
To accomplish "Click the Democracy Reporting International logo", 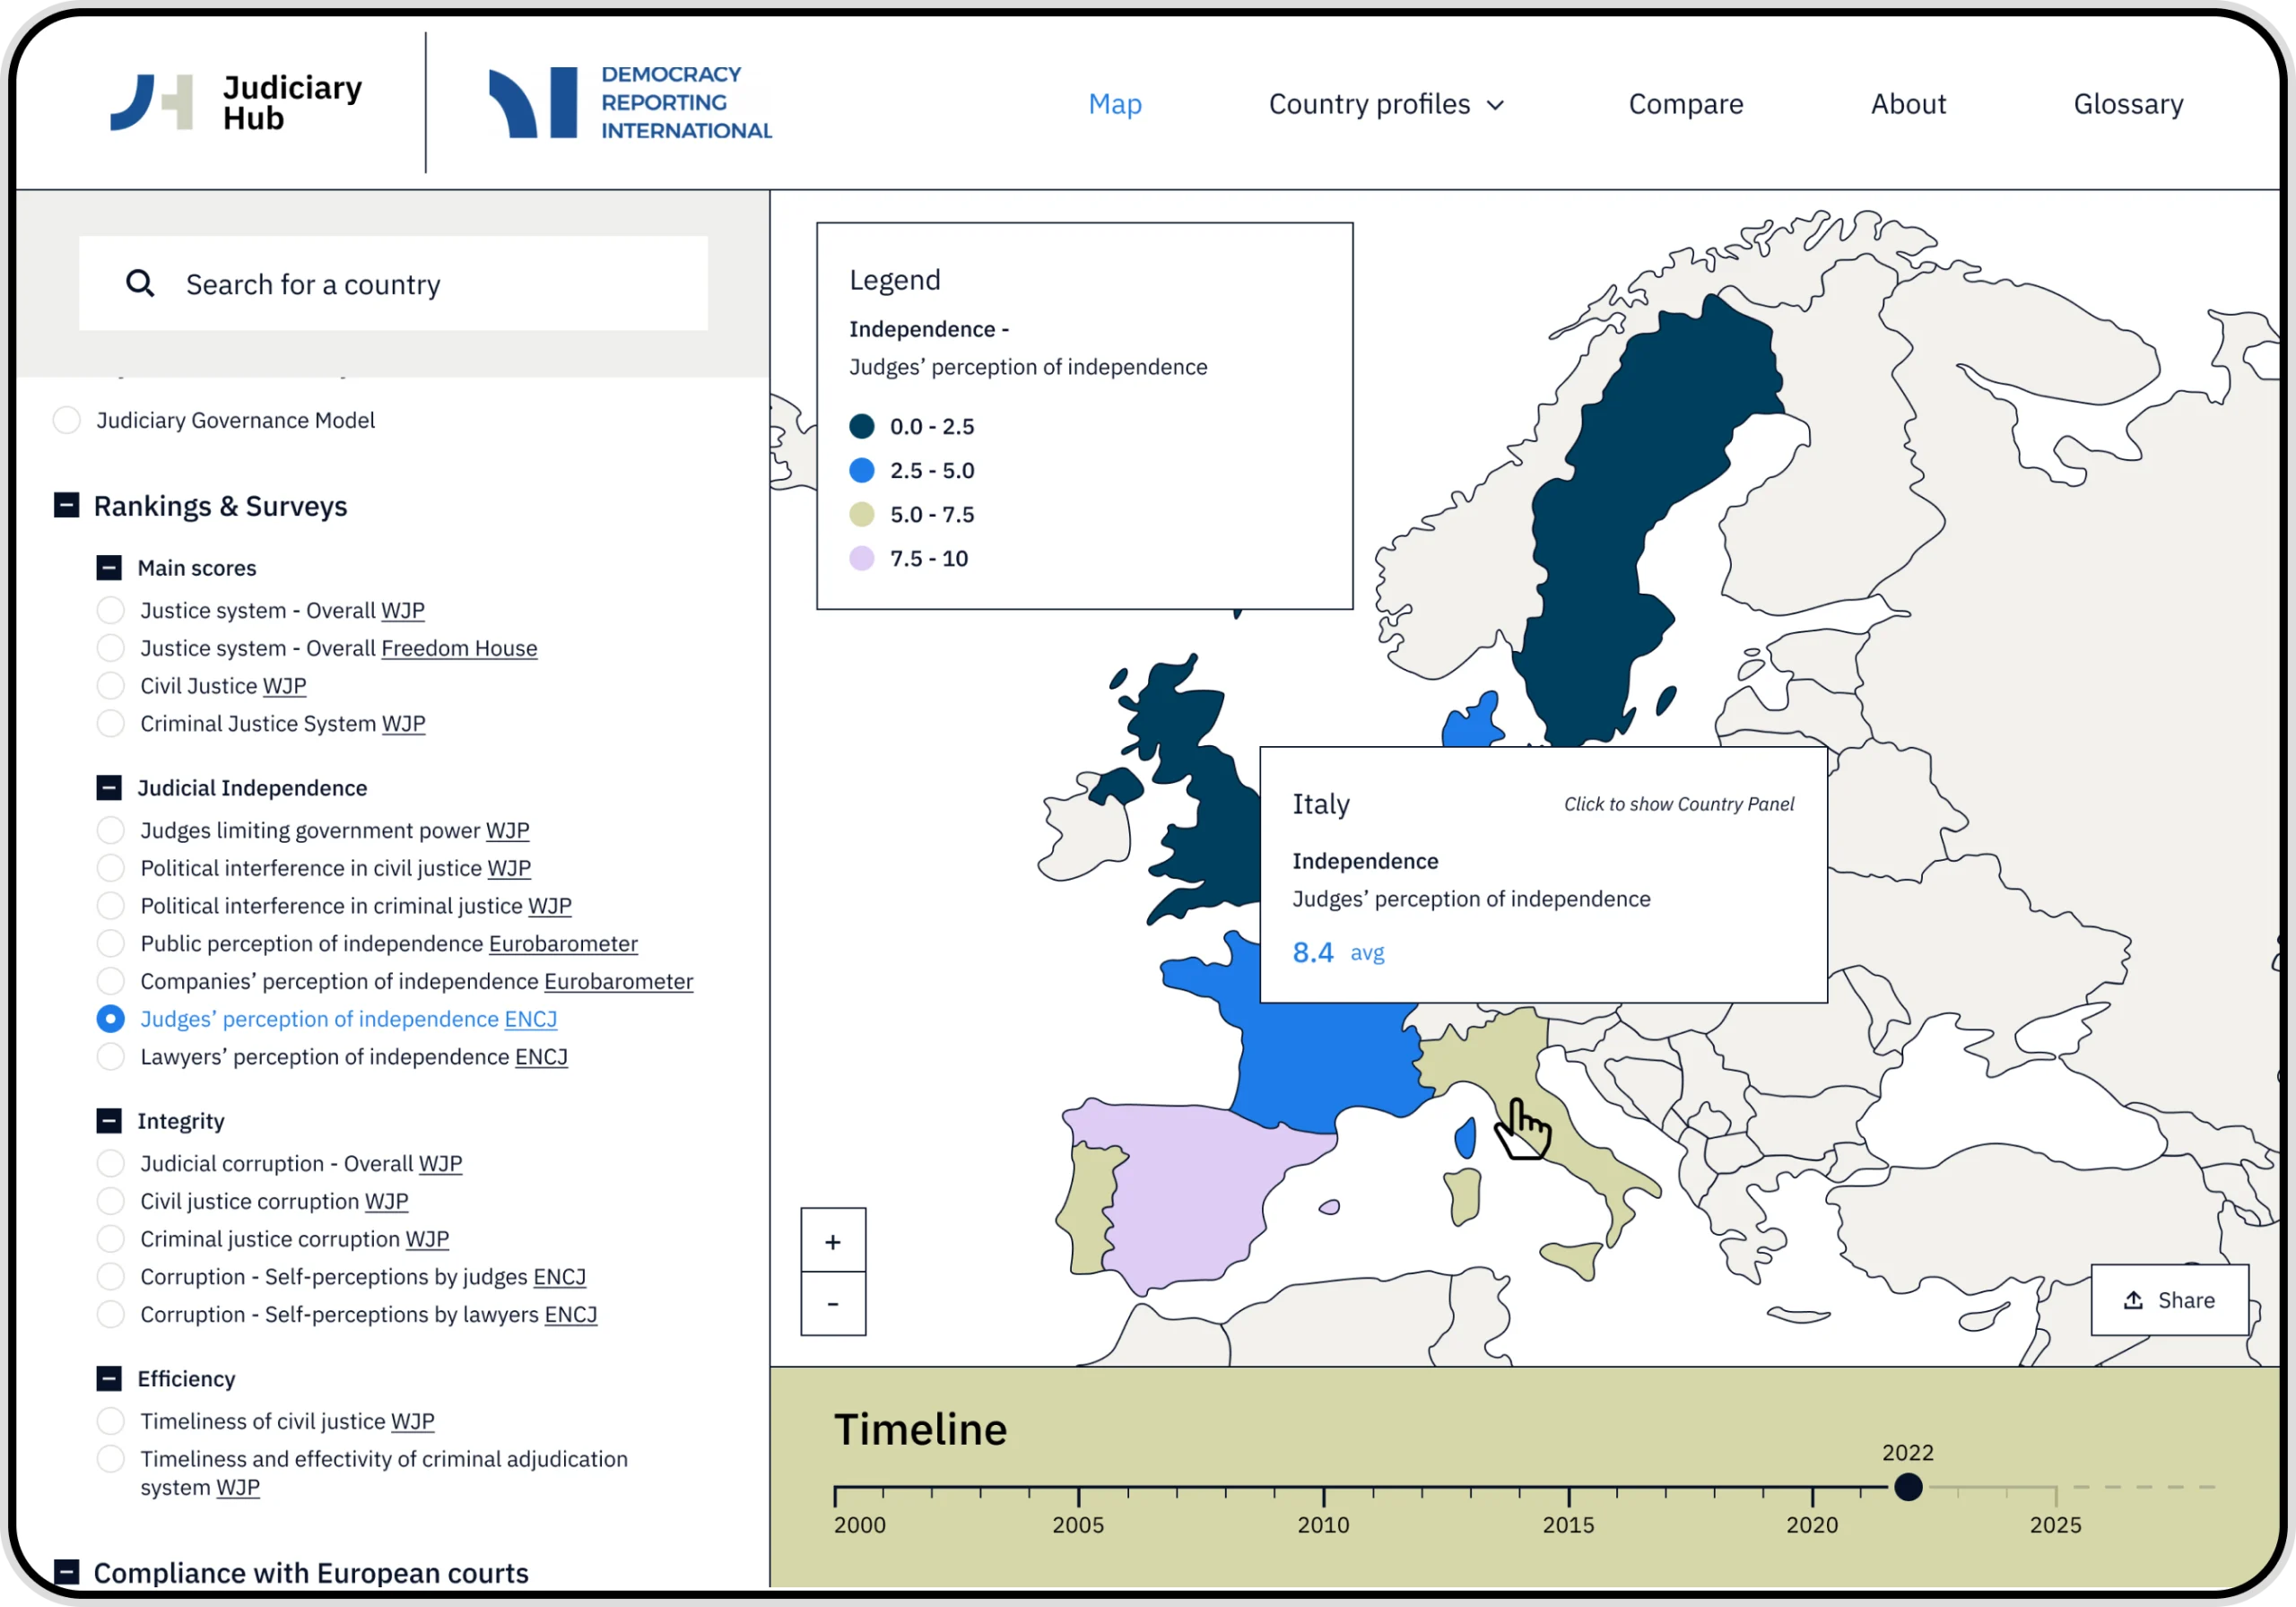I will click(x=630, y=103).
